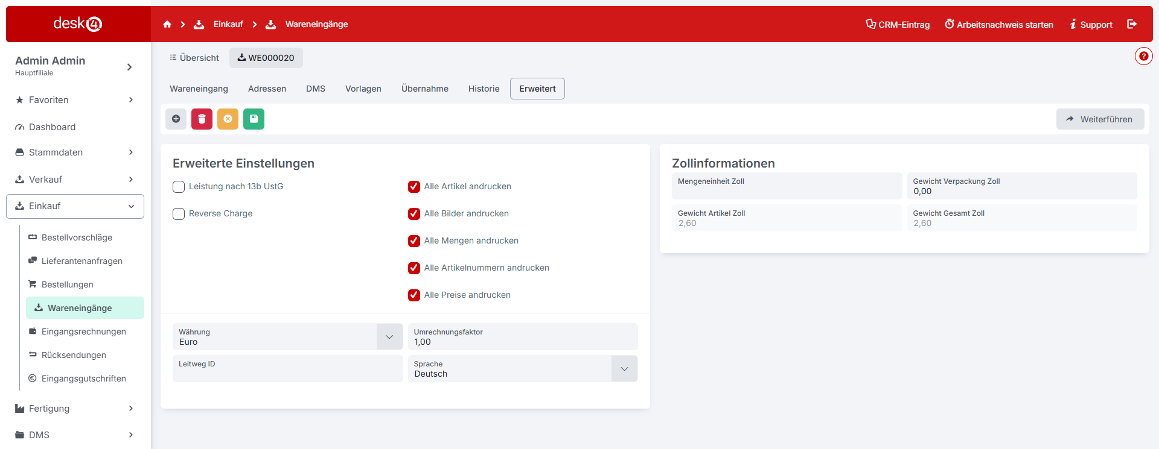Click the Weiterführen button
This screenshot has height=449, width=1159.
[1100, 119]
